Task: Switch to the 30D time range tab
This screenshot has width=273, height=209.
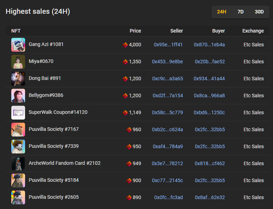Action: (x=259, y=12)
